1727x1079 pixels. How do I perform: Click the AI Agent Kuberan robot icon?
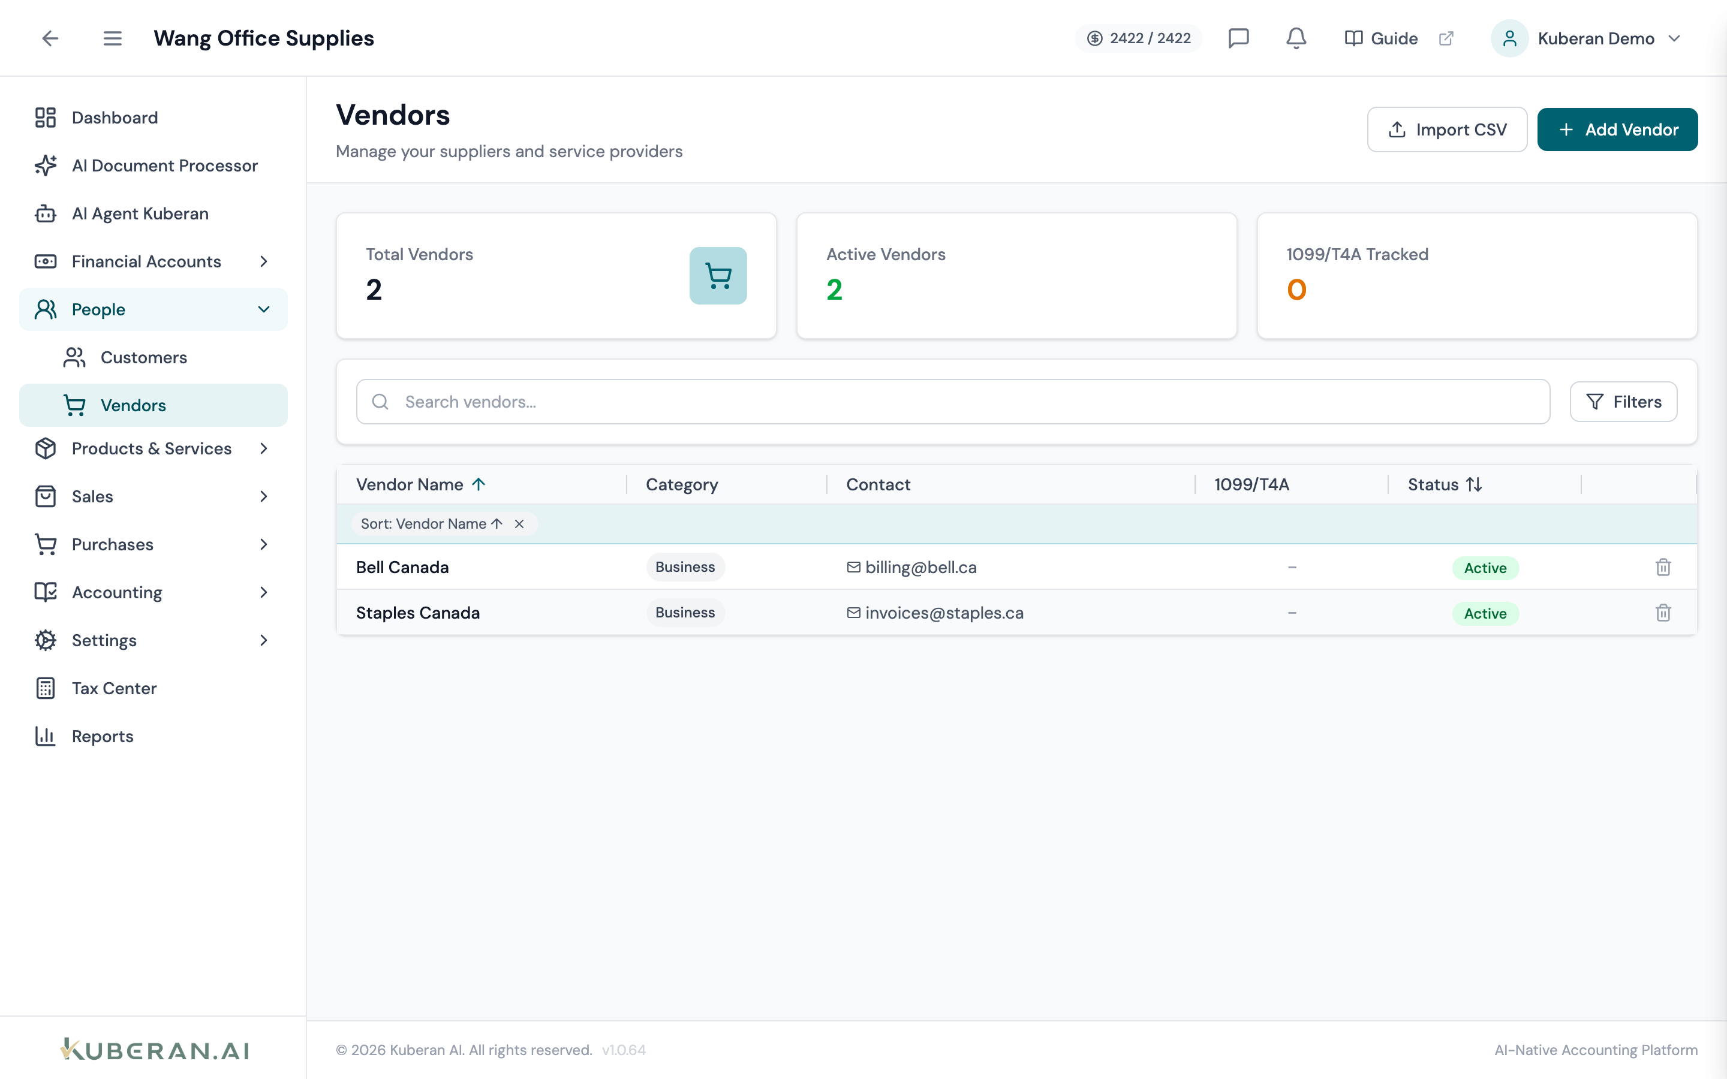tap(46, 213)
